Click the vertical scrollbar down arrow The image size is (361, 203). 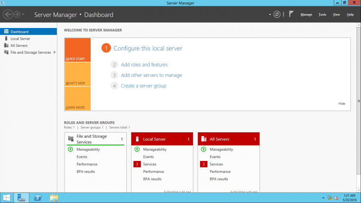[x=359, y=190]
